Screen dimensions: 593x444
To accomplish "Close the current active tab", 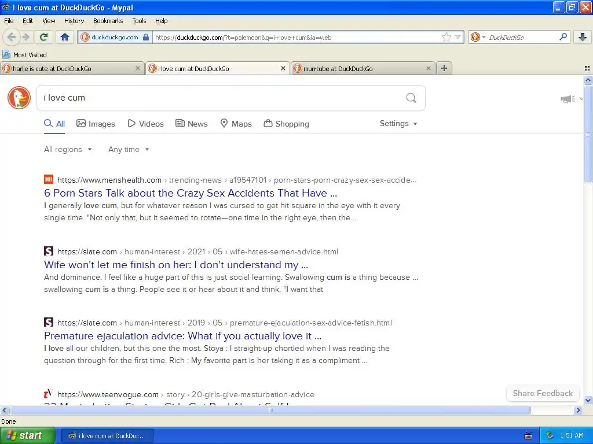I will (x=283, y=68).
